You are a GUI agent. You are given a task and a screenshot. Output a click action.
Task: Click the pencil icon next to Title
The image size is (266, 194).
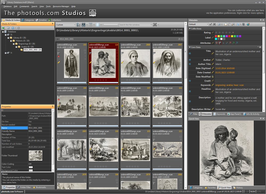pos(213,53)
